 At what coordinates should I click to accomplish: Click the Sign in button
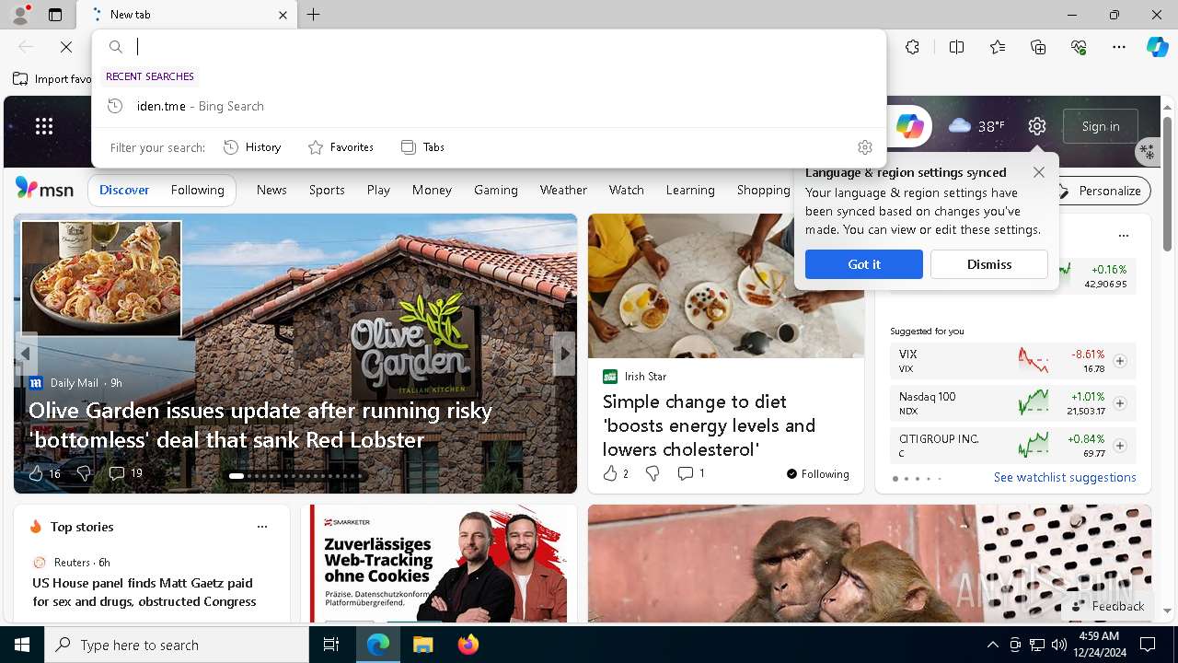(x=1101, y=126)
